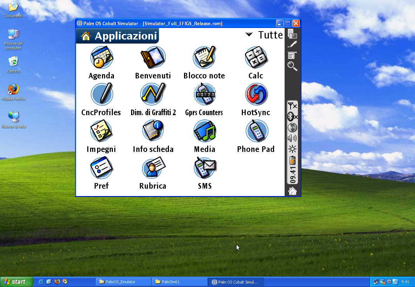The width and height of the screenshot is (415, 287).
Task: Click the globe network status icon
Action: click(292, 128)
